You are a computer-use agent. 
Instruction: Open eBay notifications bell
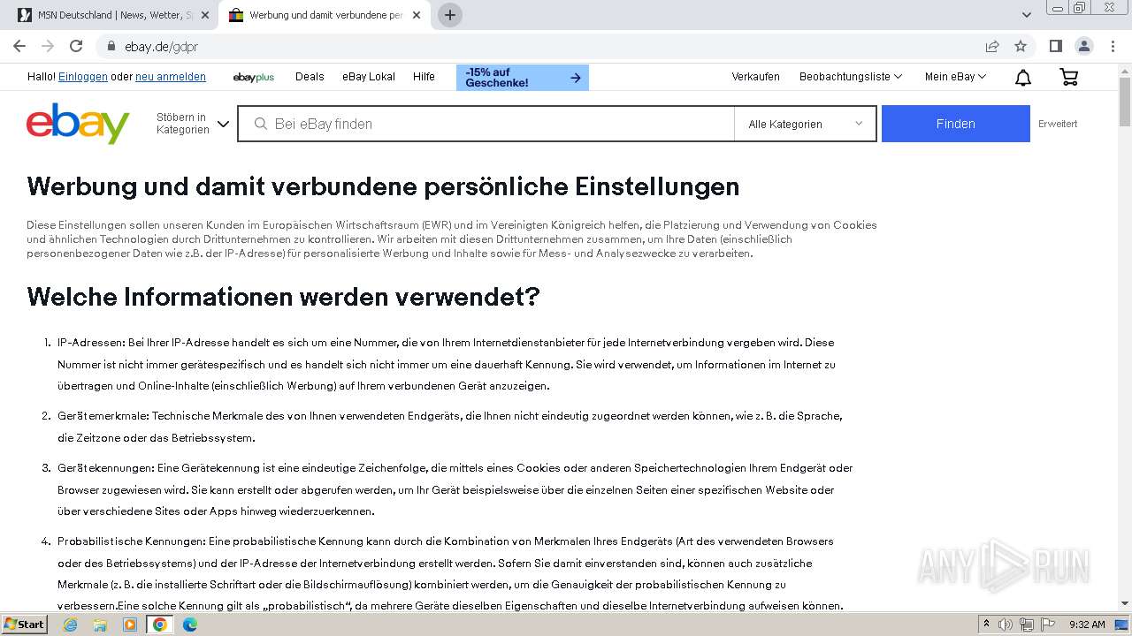1023,78
